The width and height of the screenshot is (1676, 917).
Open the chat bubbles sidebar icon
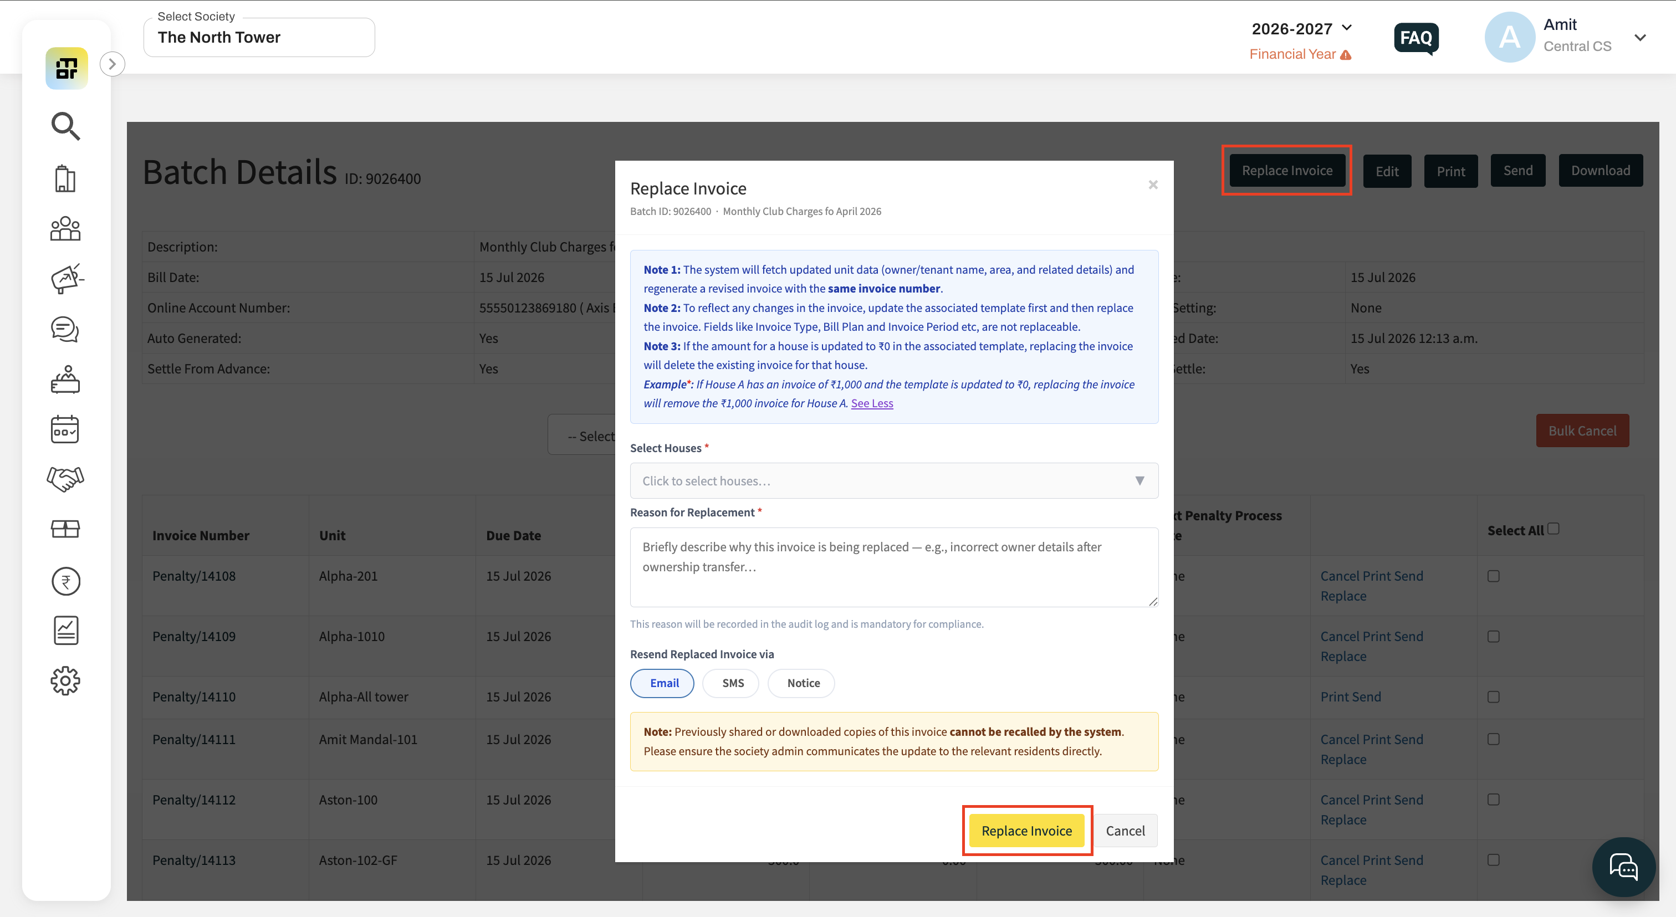click(x=65, y=329)
